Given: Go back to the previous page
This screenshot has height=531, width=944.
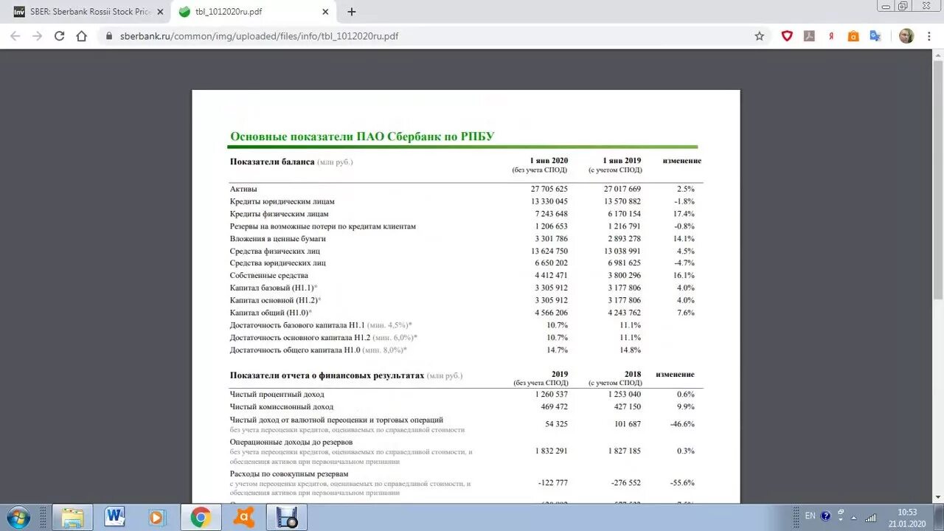Looking at the screenshot, I should [15, 35].
